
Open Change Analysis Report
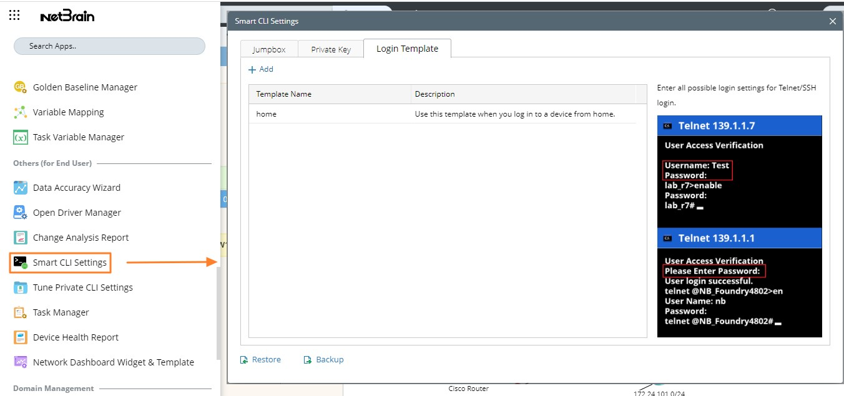tap(81, 238)
